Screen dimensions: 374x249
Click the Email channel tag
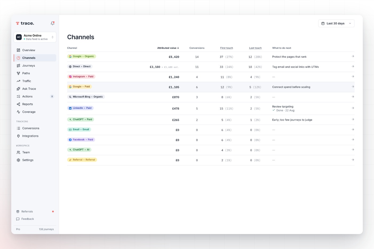point(79,130)
